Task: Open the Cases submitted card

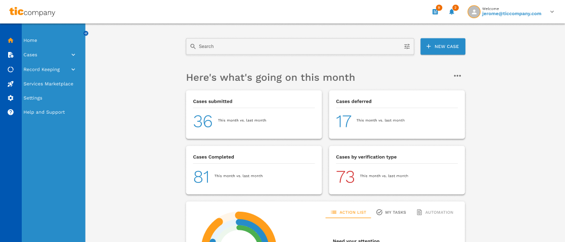Action: 254,115
